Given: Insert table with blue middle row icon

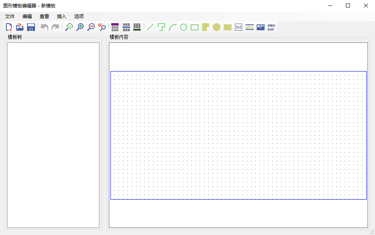Looking at the screenshot, I should pyautogui.click(x=126, y=27).
